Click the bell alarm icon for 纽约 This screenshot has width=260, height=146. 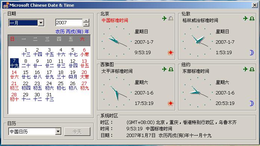[252, 69]
